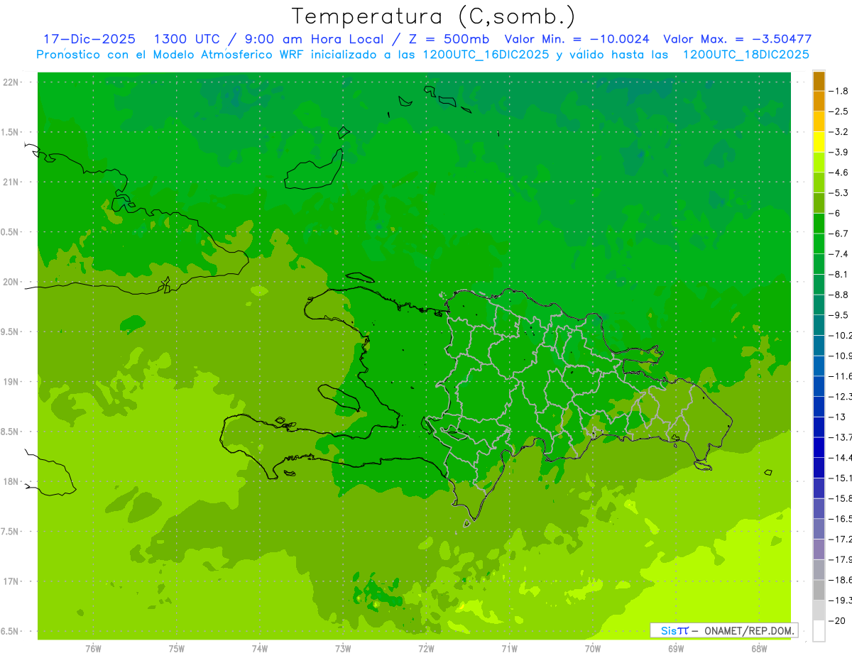Click '1200UTC_18DIC2025' valid-until time text
The width and height of the screenshot is (852, 658).
746,55
